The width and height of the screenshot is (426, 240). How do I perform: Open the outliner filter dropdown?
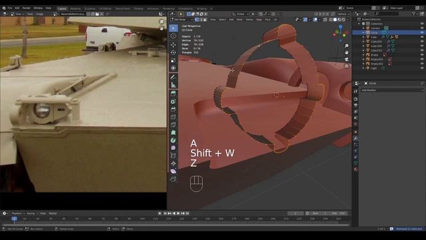415,13
